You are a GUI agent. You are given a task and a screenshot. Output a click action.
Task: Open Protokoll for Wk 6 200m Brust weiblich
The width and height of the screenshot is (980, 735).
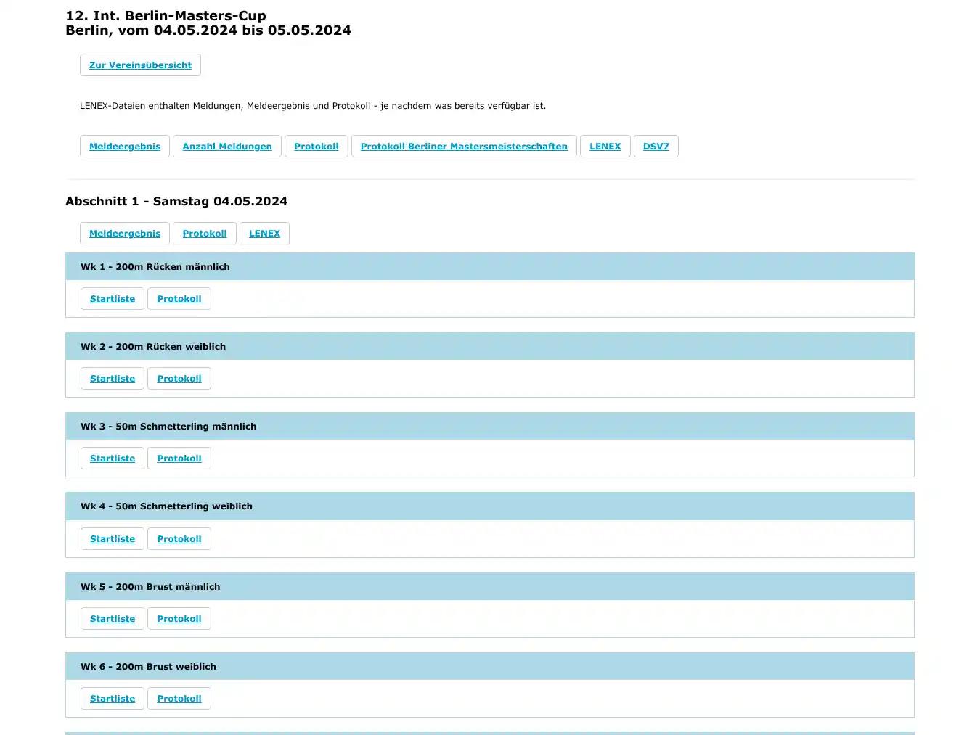click(179, 698)
